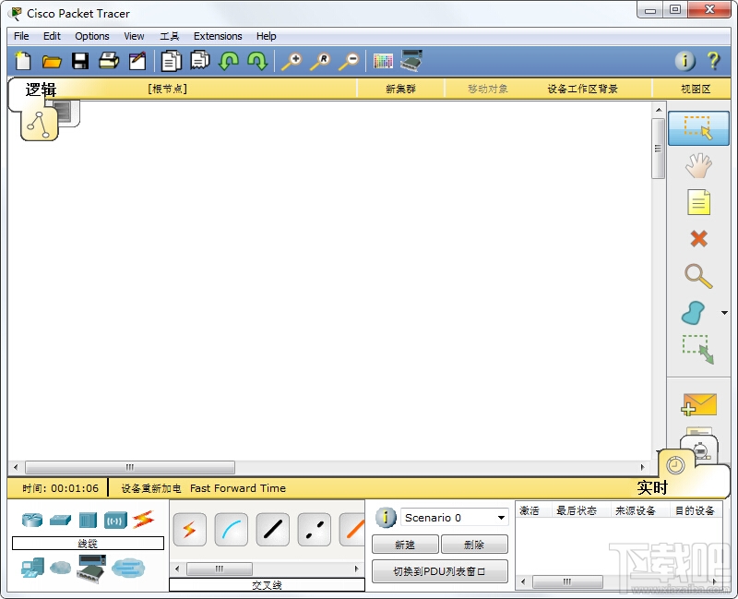
Task: Switch to the 逻辑 workspace tab
Action: tap(41, 90)
